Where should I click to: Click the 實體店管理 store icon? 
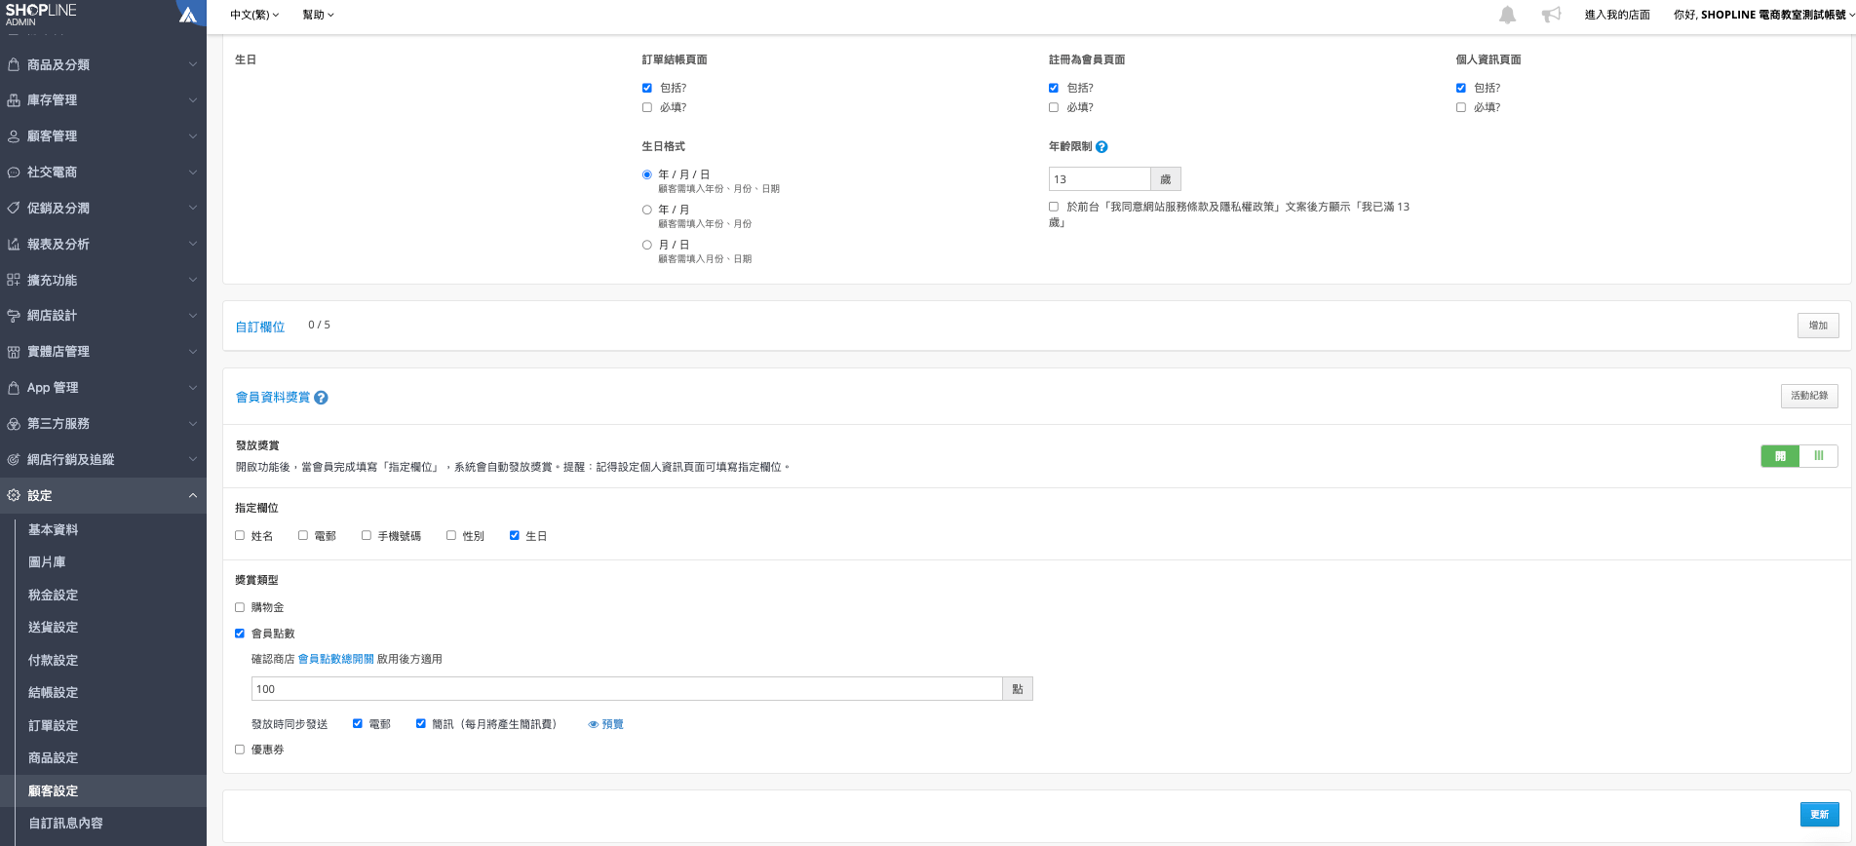[14, 352]
